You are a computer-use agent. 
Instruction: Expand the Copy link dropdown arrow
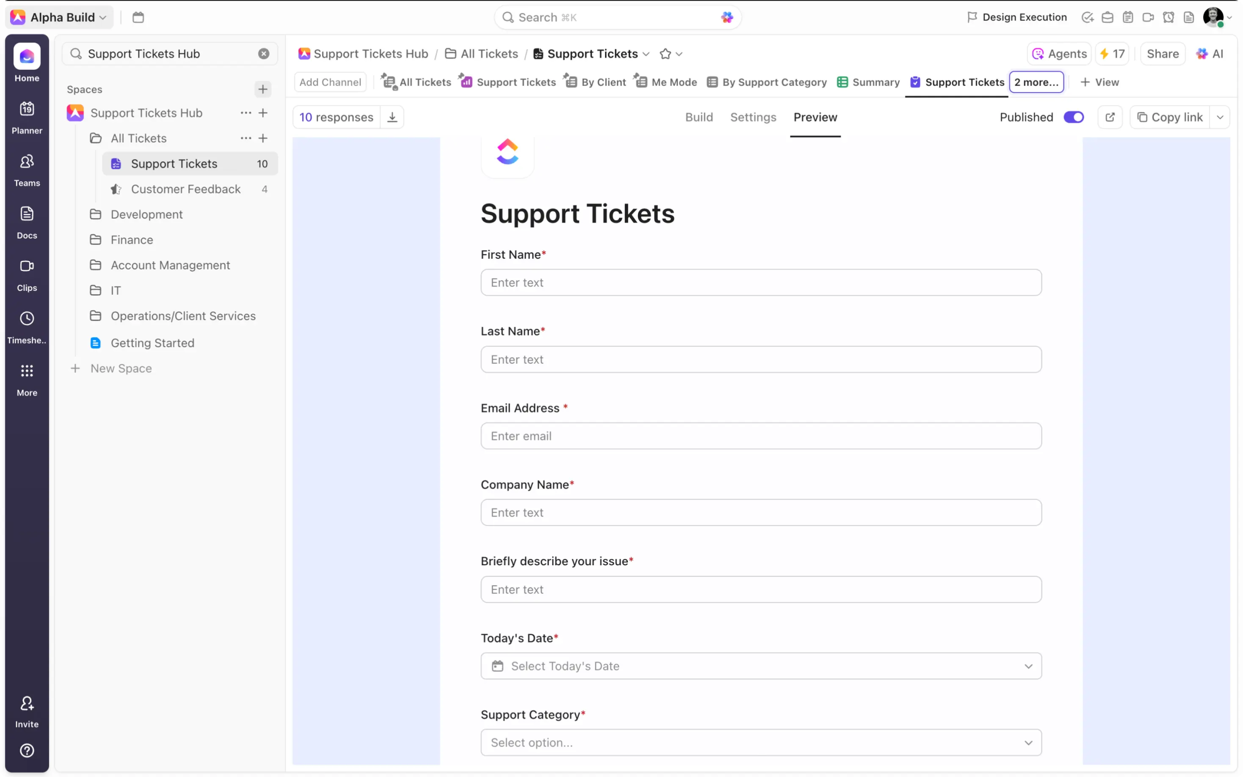click(1220, 117)
